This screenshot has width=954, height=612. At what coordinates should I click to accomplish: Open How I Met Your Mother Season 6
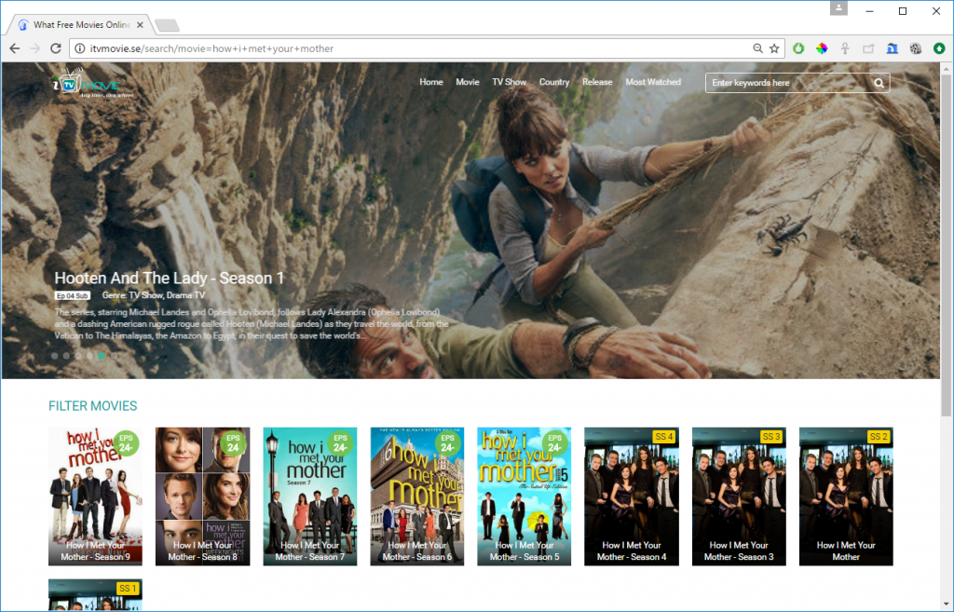click(x=416, y=496)
